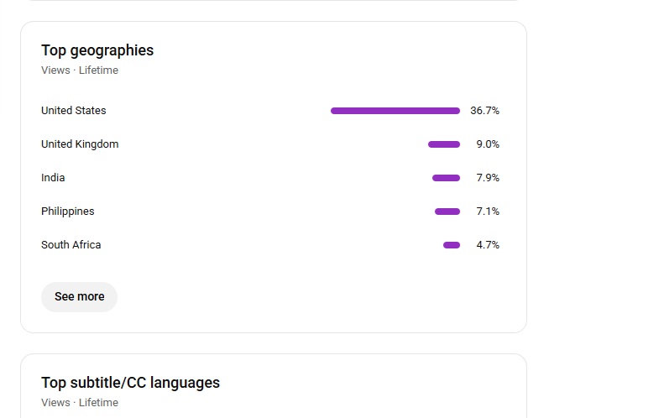The image size is (669, 418).
Task: Click the See more button
Action: (x=79, y=296)
